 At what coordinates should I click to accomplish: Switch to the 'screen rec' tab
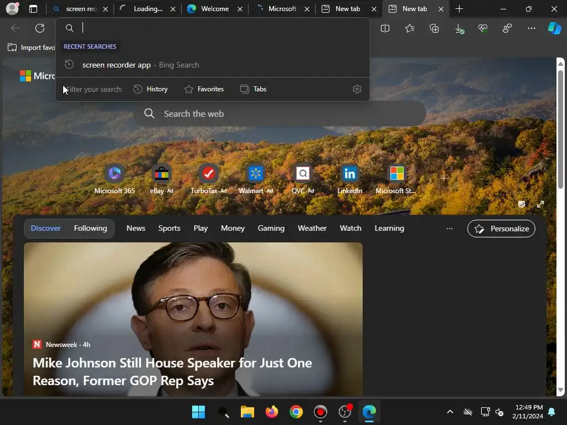click(x=76, y=9)
